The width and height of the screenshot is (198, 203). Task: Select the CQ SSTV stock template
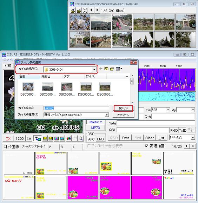[x=19, y=187]
